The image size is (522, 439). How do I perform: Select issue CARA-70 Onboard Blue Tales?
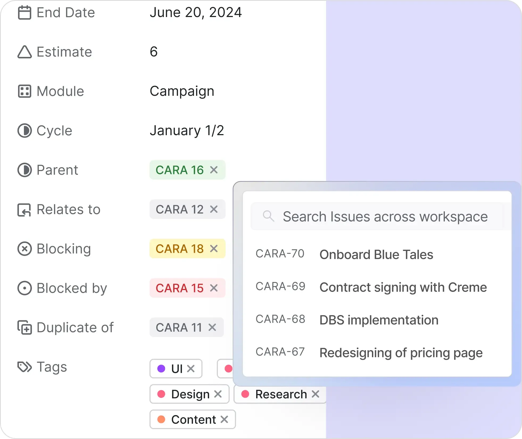(x=376, y=254)
